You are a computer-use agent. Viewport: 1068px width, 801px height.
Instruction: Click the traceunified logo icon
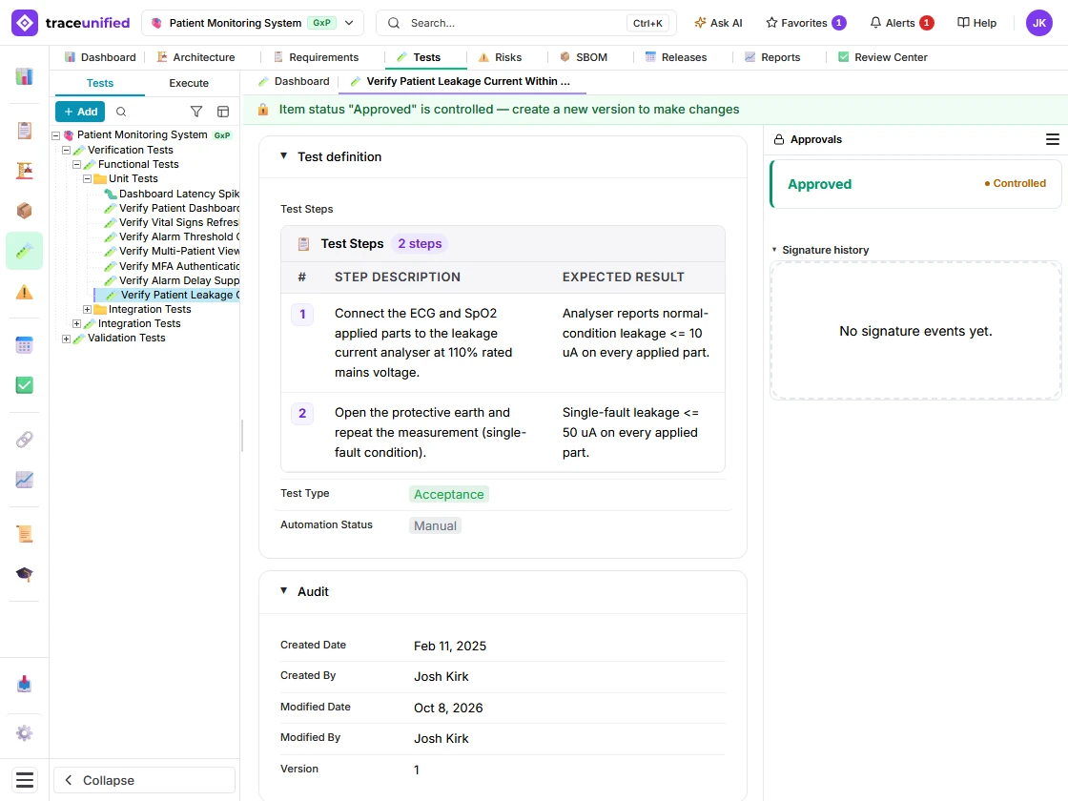pyautogui.click(x=25, y=23)
